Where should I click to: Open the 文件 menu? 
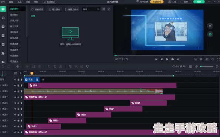(x=3, y=2)
